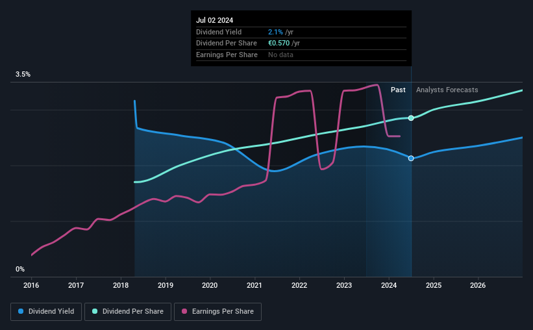The image size is (533, 330).
Task: Click the 'Dividend Yield' tooltip row label
Action: (x=219, y=32)
